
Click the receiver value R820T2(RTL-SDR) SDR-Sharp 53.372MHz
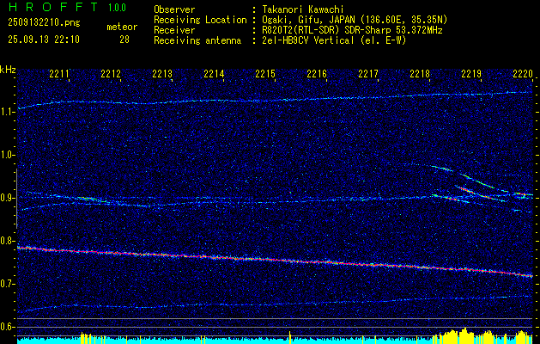click(352, 30)
